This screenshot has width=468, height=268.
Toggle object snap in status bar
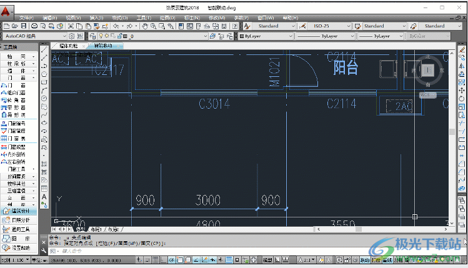(x=180, y=260)
